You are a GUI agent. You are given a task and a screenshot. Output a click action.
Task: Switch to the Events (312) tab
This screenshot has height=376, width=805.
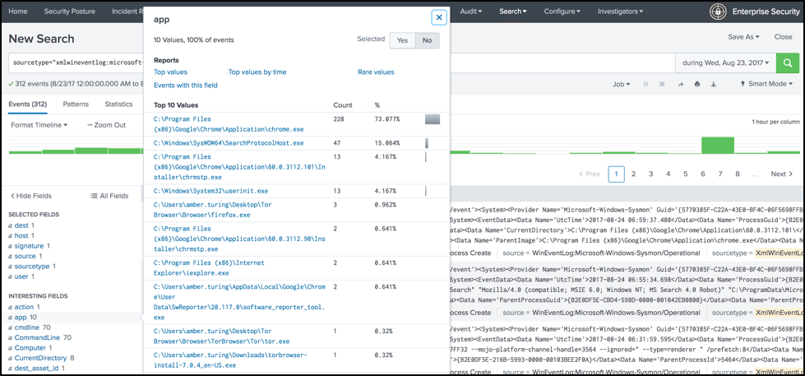point(28,104)
